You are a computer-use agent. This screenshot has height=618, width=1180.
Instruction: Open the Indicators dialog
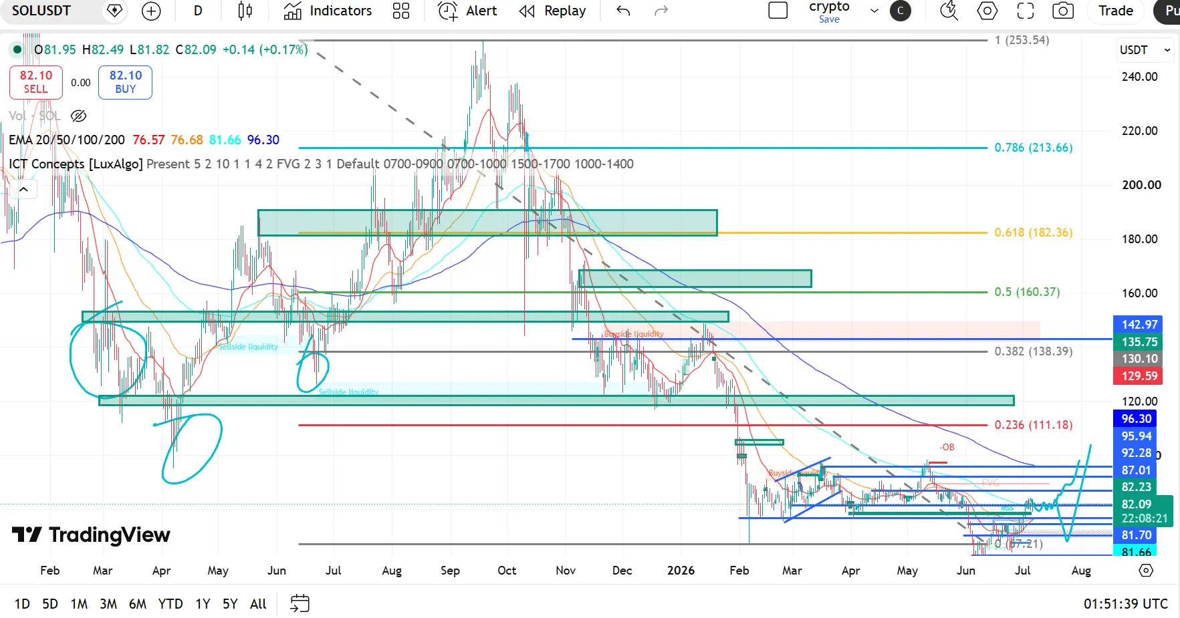point(328,11)
